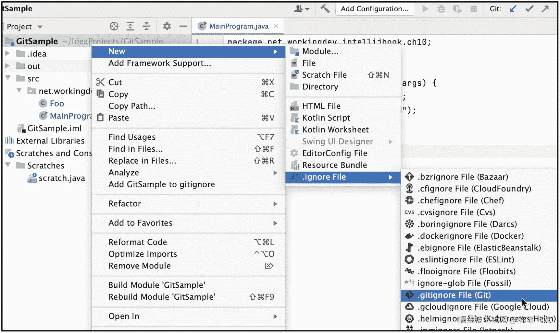Choose Reformat Code menu item
The height and width of the screenshot is (333, 560).
pyautogui.click(x=188, y=242)
